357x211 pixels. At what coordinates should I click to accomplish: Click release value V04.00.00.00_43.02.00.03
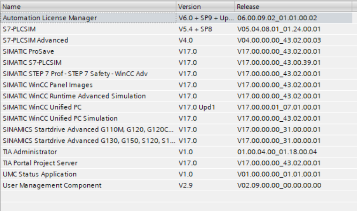280,40
